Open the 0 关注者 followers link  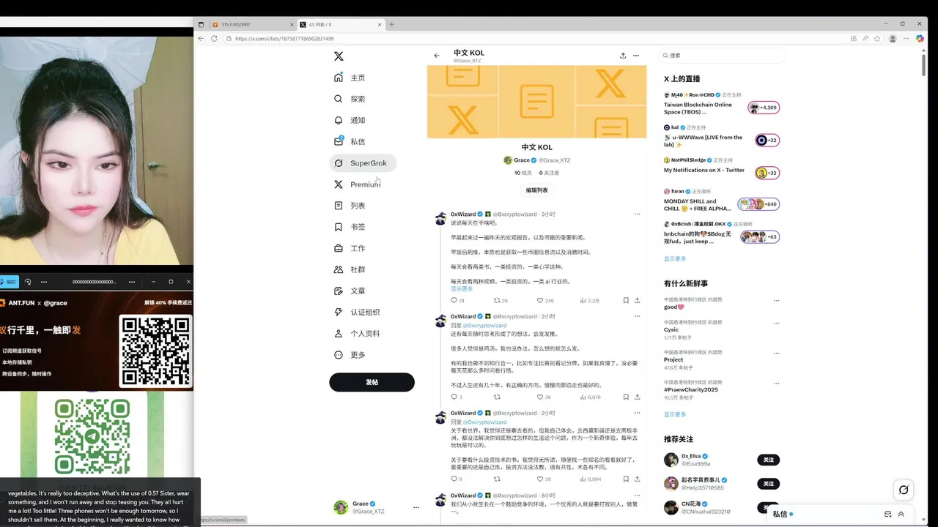tap(550, 173)
